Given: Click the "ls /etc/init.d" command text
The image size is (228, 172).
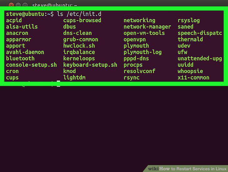Looking at the screenshot, I should tap(79, 14).
